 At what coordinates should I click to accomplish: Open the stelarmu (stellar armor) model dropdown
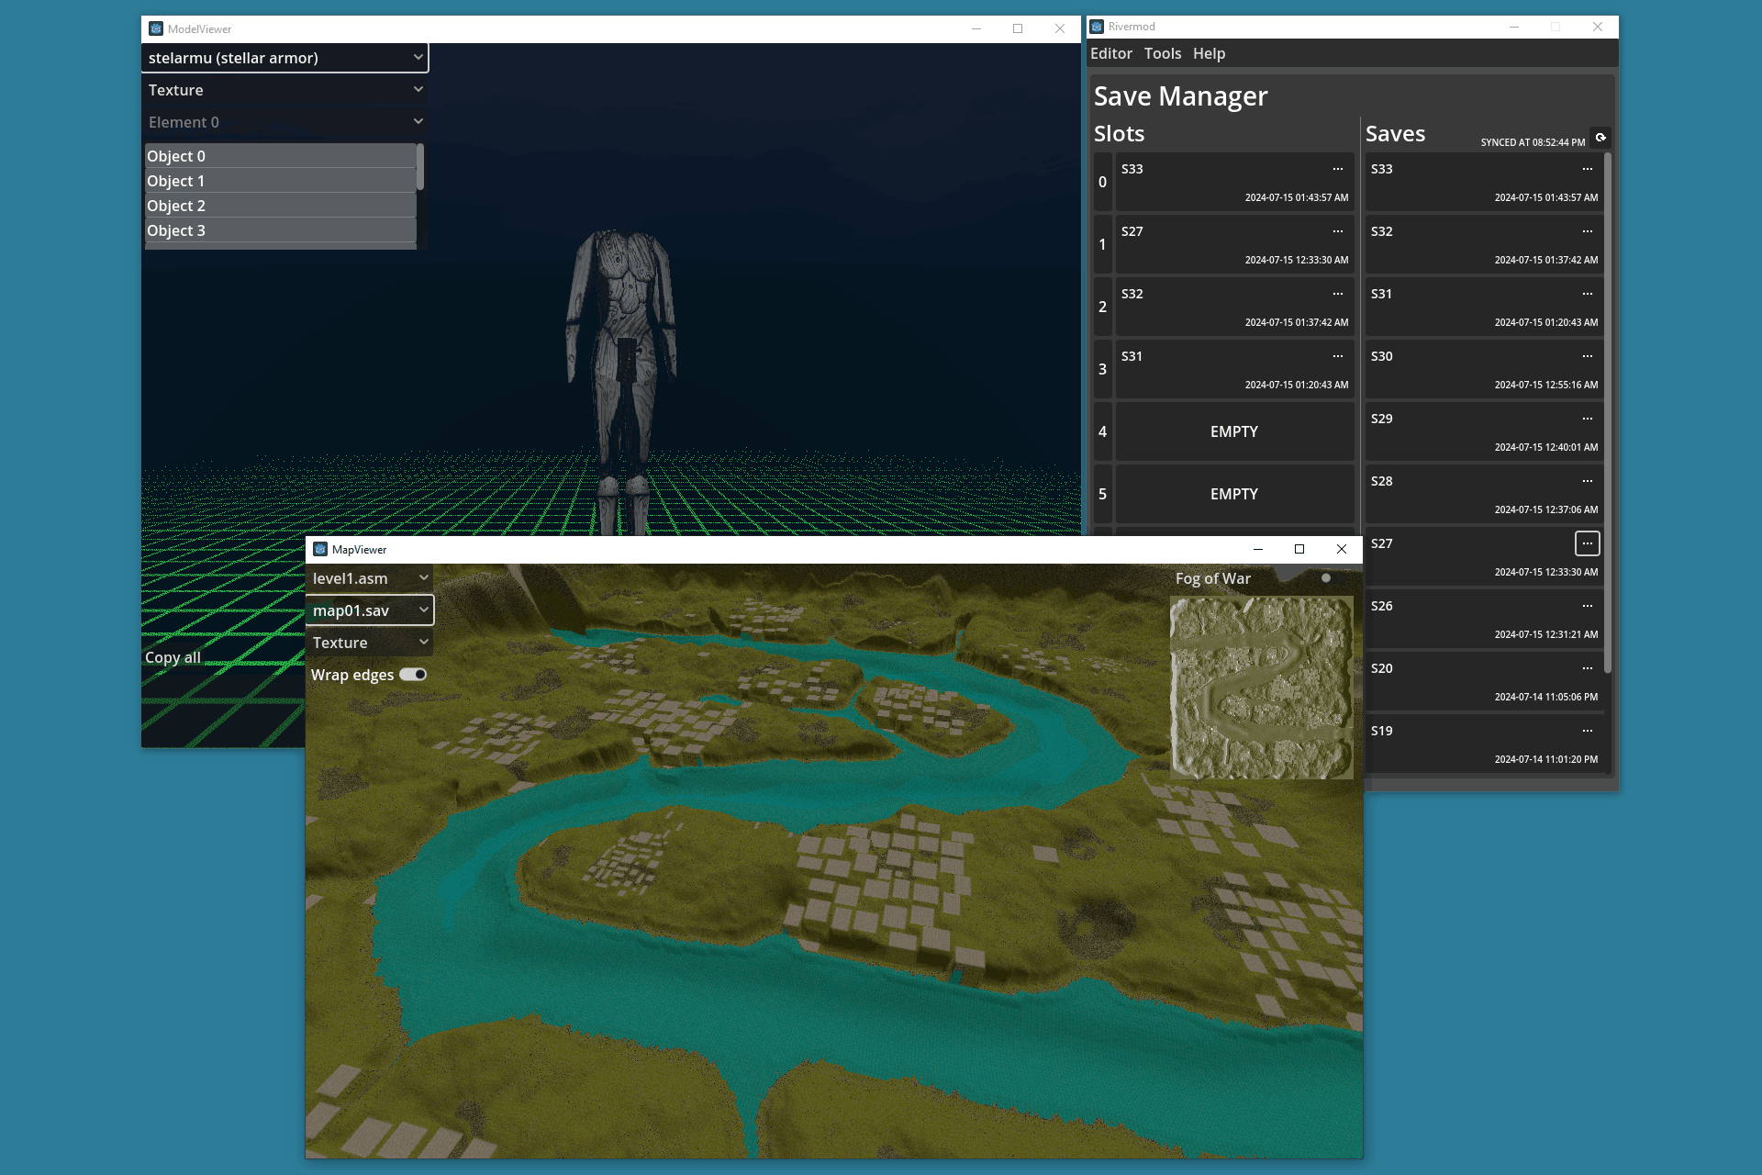[x=284, y=57]
